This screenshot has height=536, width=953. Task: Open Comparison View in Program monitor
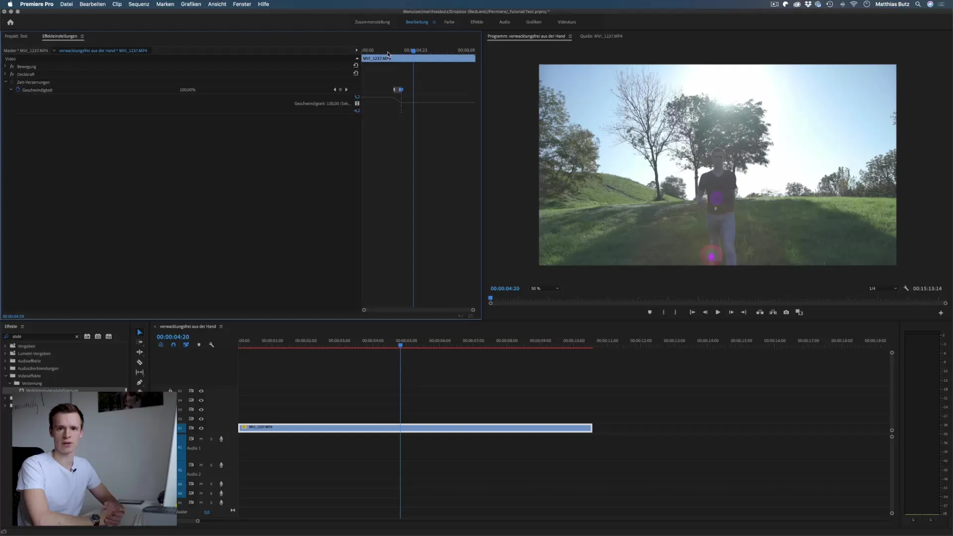pos(799,312)
